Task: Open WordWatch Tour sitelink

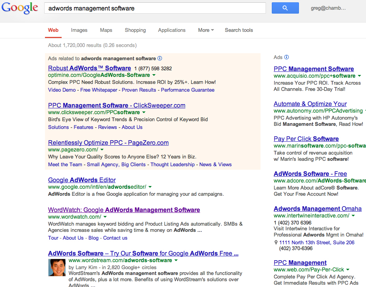Action: click(x=53, y=238)
